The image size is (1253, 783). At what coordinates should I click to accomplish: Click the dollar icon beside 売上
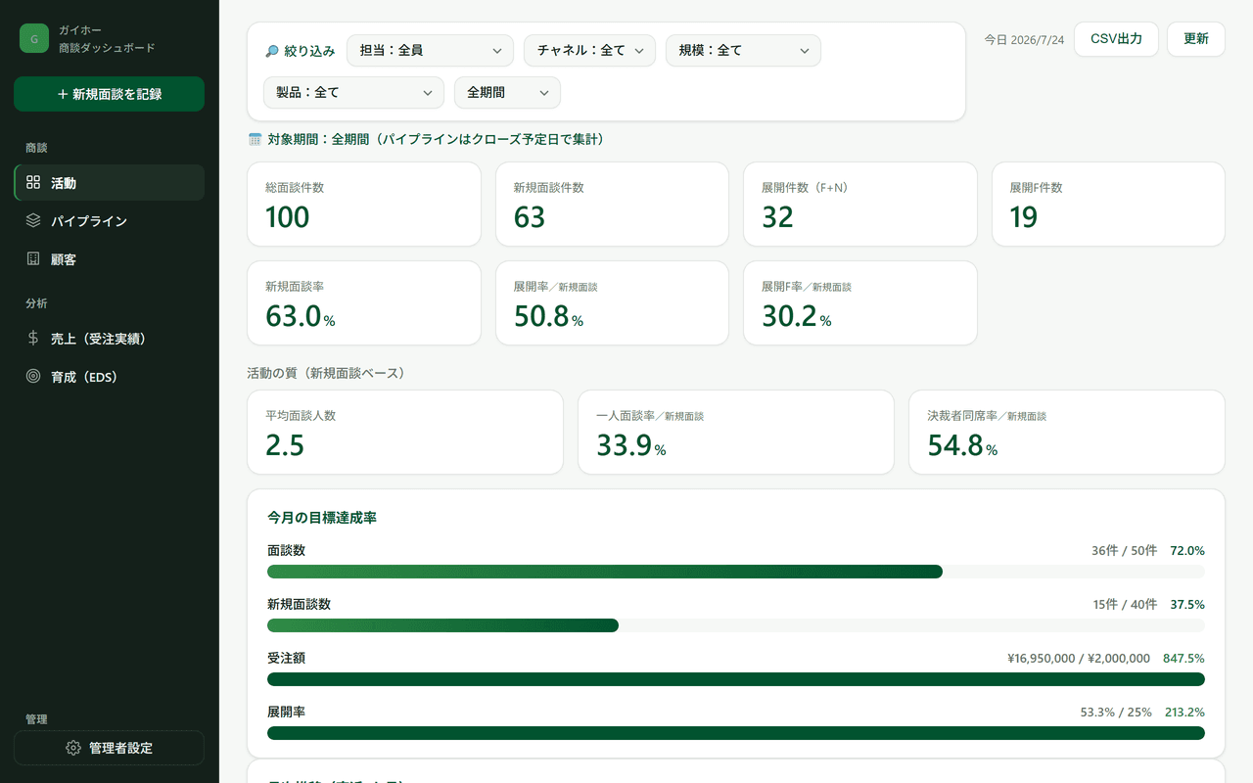point(33,338)
